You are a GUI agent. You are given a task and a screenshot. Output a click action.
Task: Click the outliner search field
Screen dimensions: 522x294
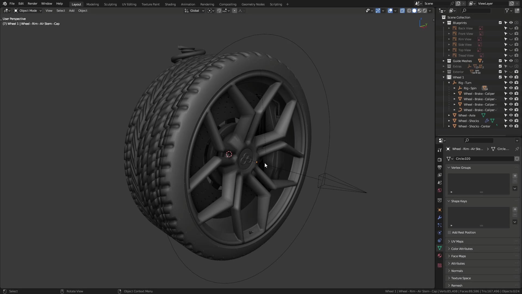point(476,11)
